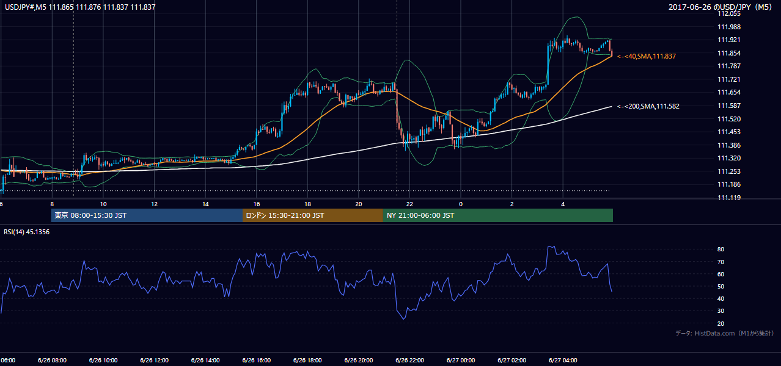Click price axis label 111.921
Screen dimensions: 781x366
728,40
